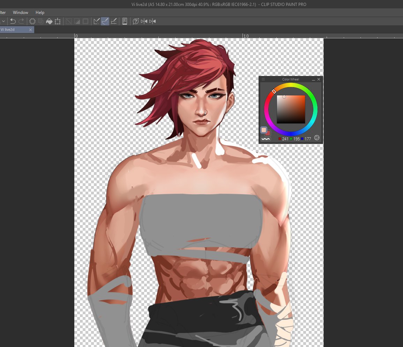
Task: Click the Invert selected area icon
Action: pyautogui.click(x=77, y=21)
